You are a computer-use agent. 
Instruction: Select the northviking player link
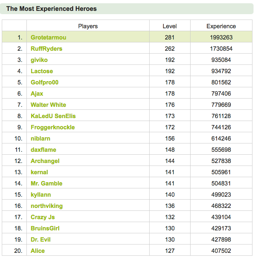click(47, 206)
